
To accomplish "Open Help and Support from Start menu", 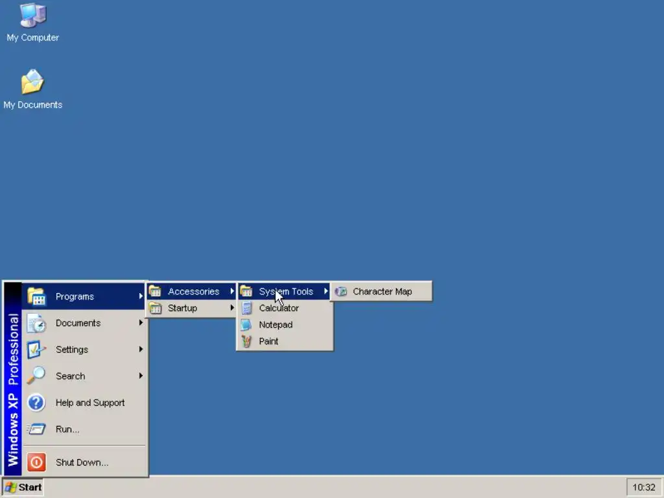I will pyautogui.click(x=84, y=402).
